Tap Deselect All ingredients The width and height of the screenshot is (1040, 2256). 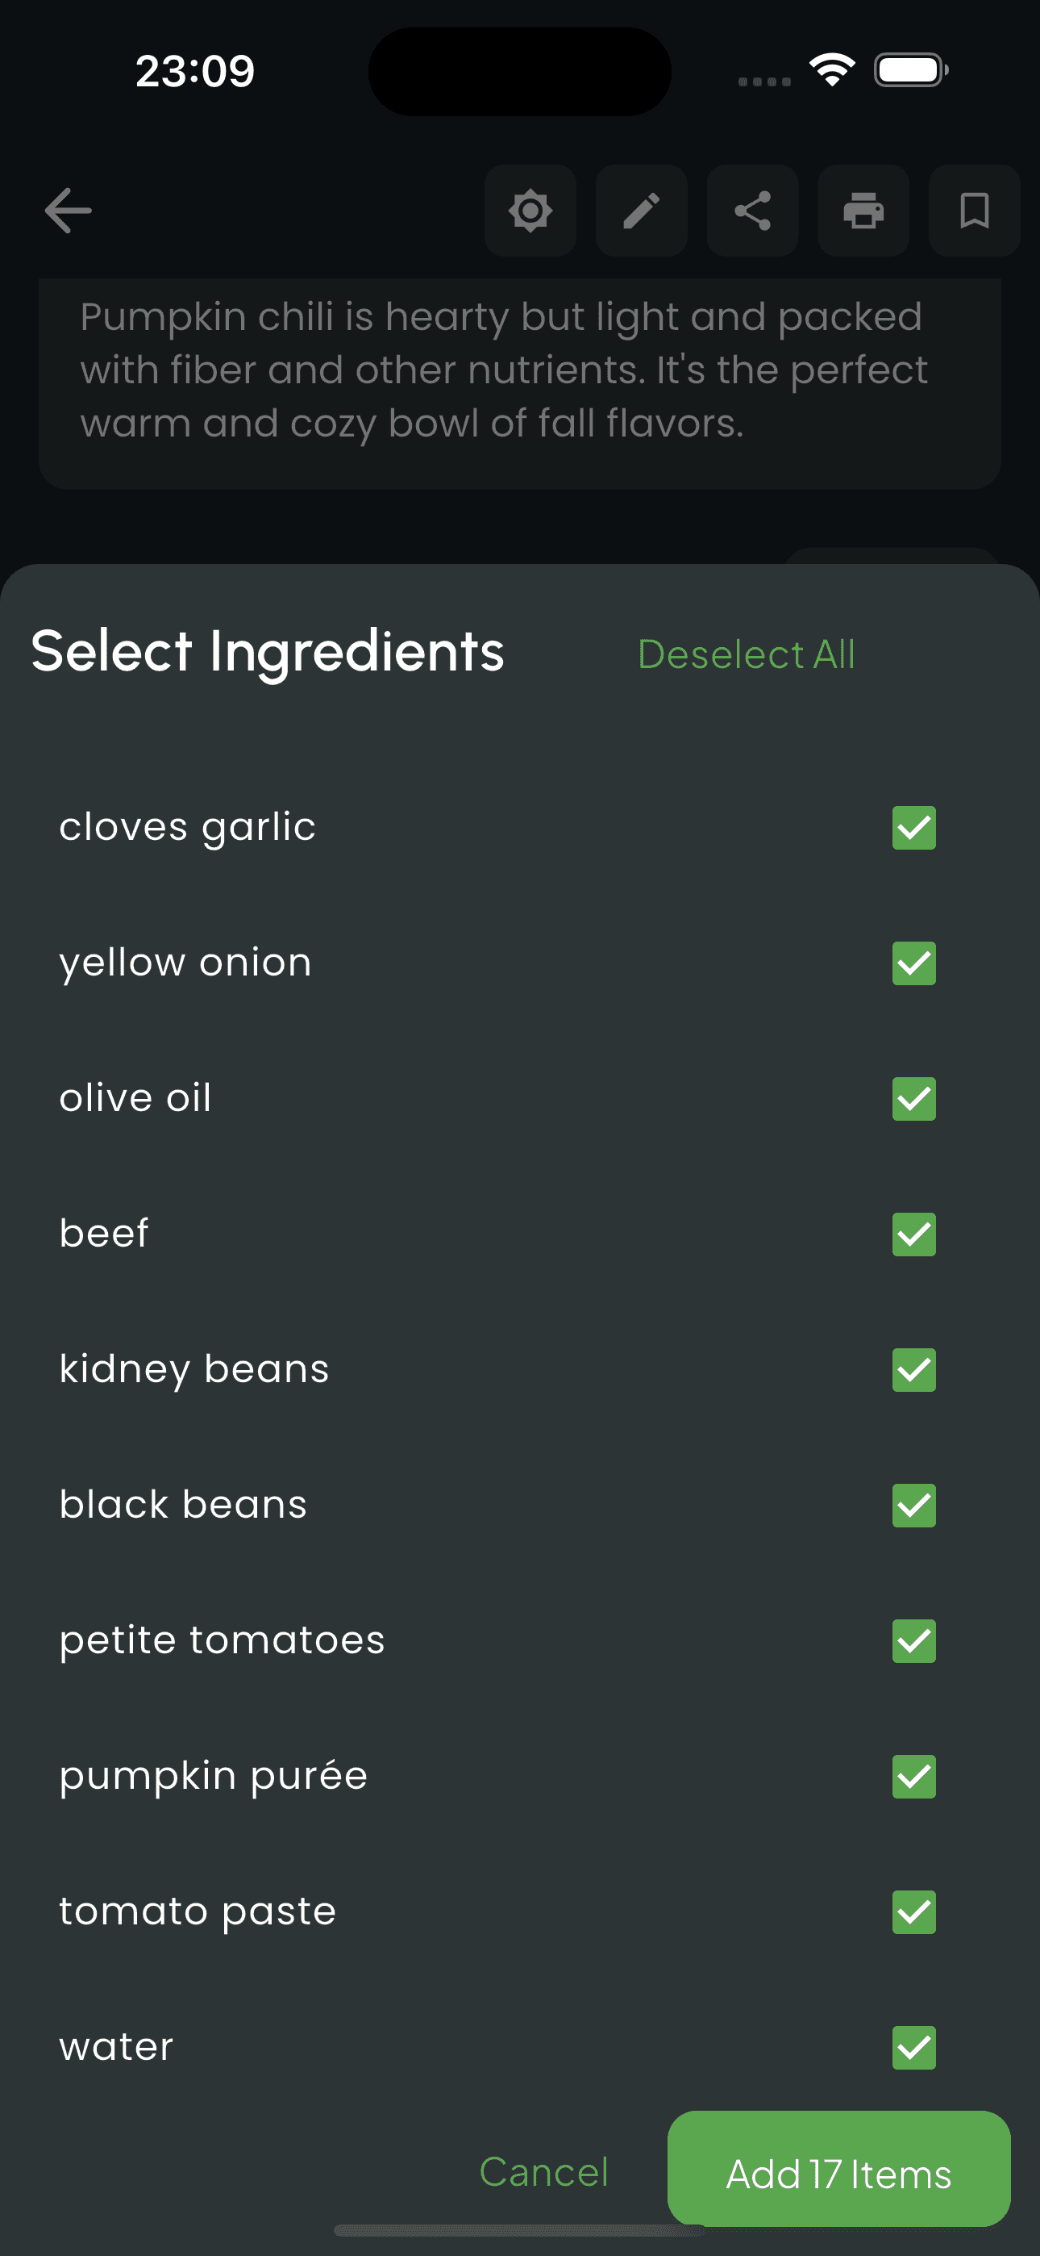click(x=746, y=654)
